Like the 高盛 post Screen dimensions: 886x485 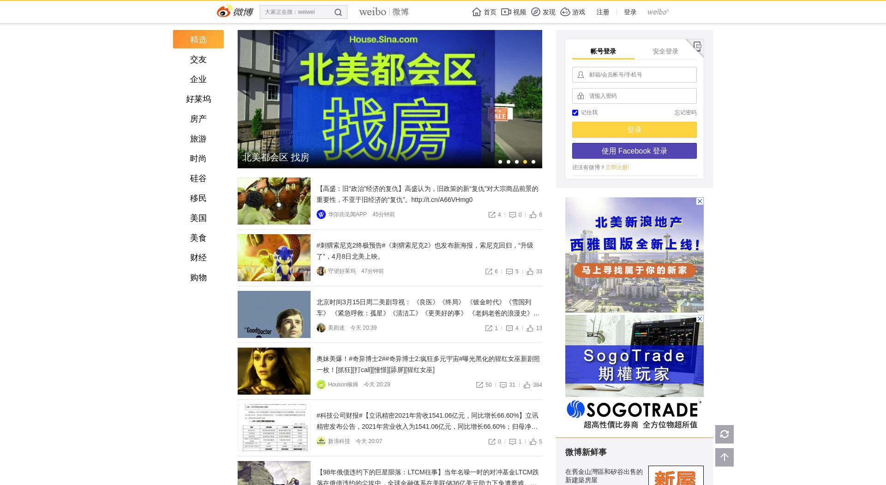[533, 215]
